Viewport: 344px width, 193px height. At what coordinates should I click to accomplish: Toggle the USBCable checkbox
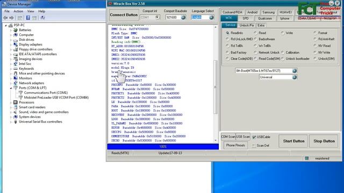[x=254, y=137]
